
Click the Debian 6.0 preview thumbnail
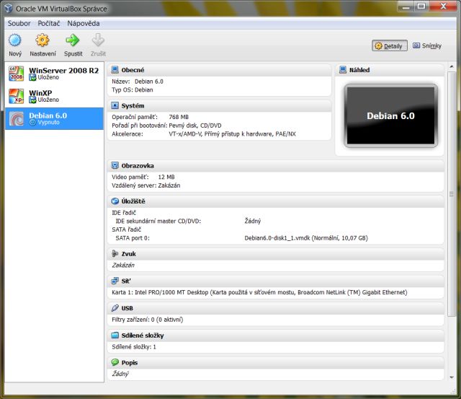coord(390,115)
